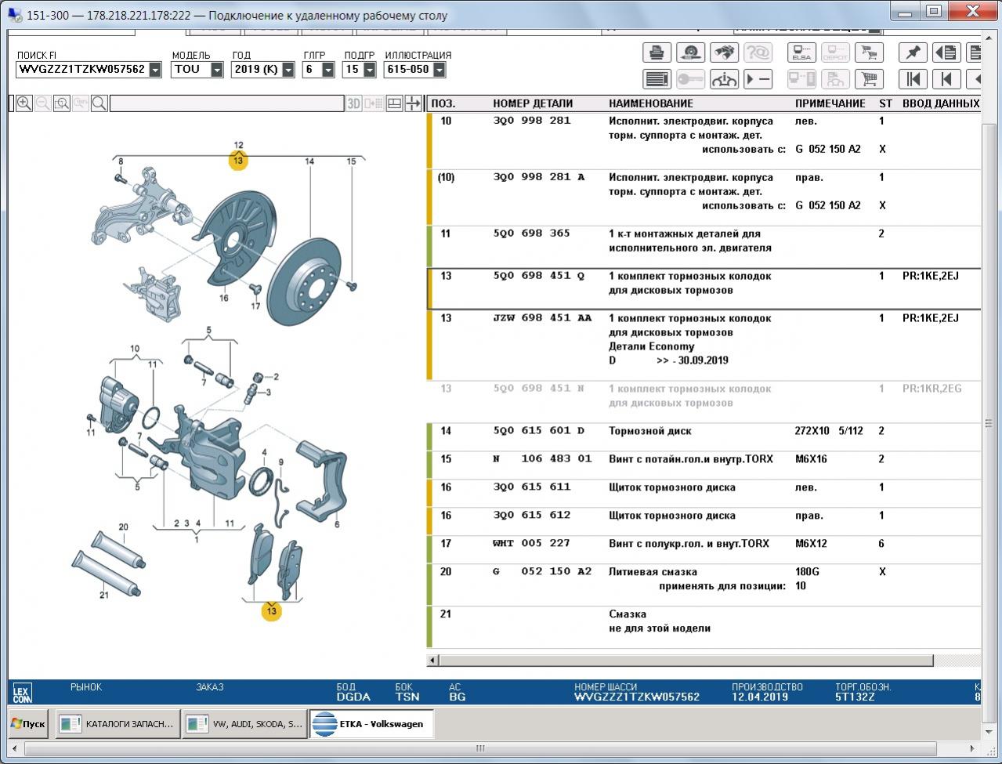This screenshot has height=764, width=1002.
Task: Select part row JZW 698 451 AA
Action: coord(704,345)
